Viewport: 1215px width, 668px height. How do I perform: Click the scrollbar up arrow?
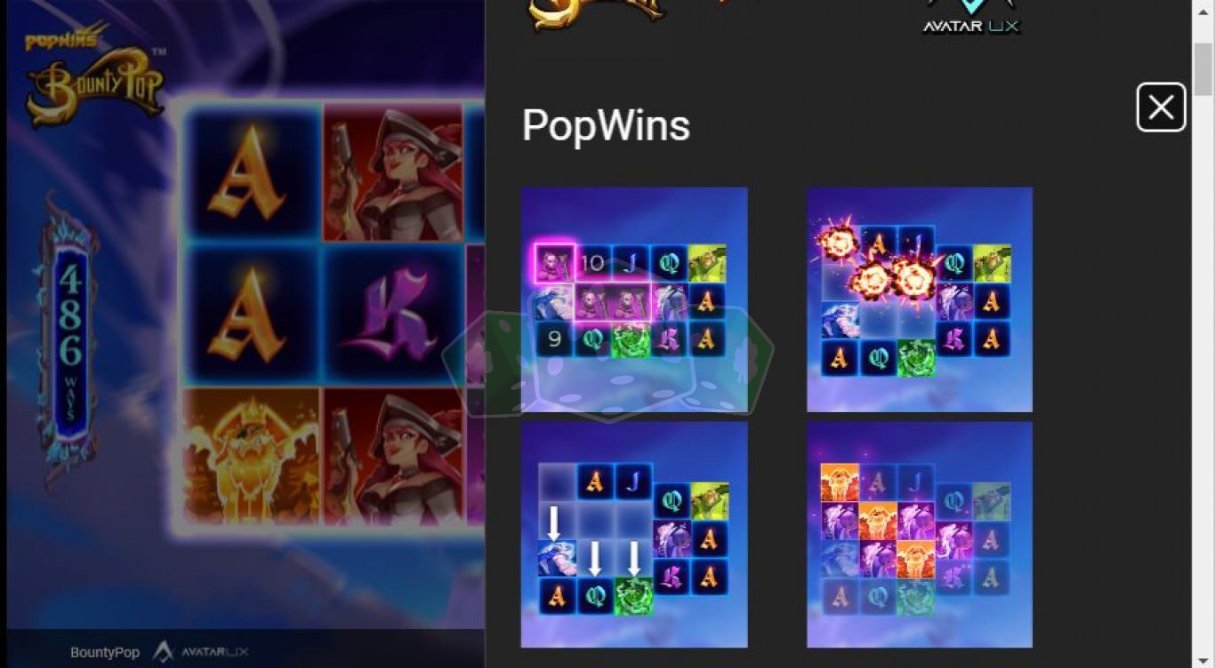(x=1203, y=11)
